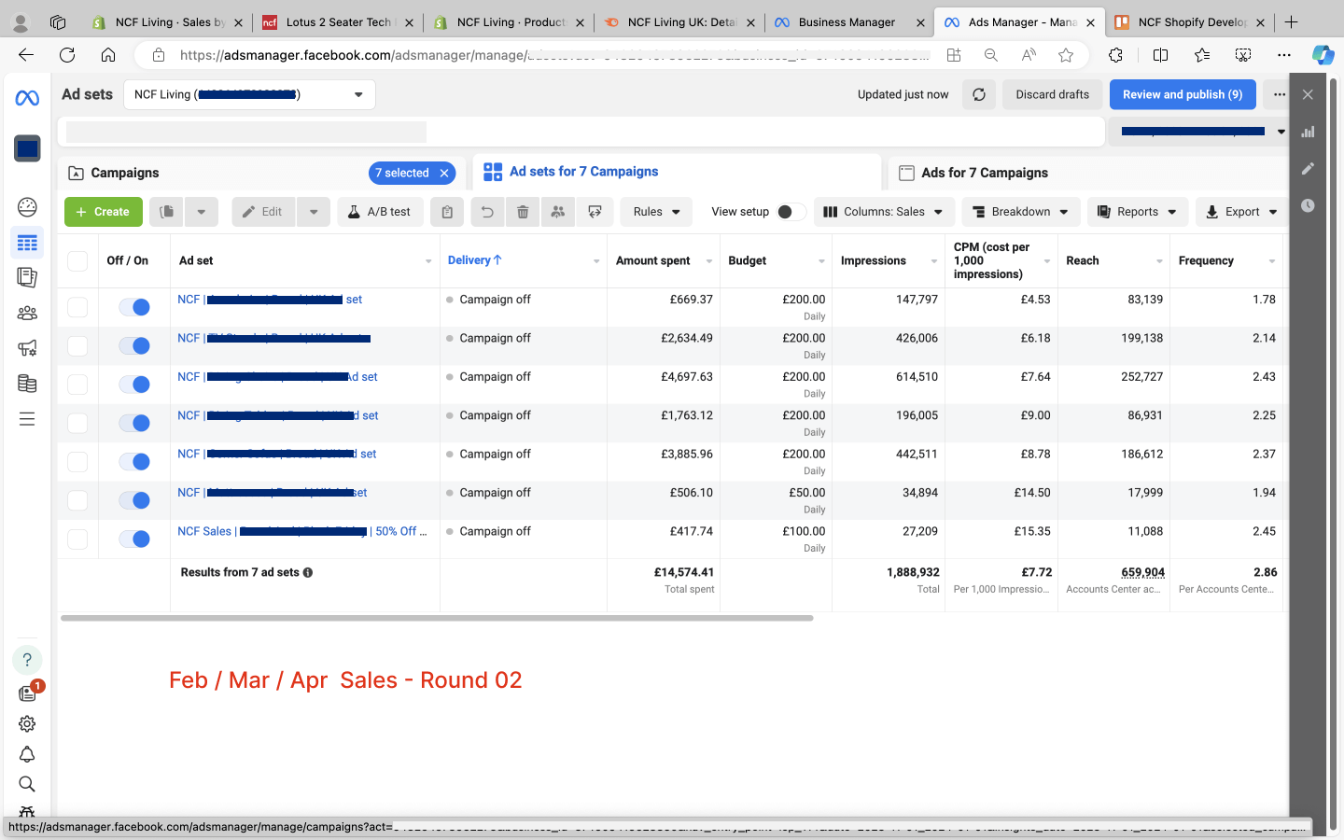Open All tools hamburger menu
Screen dimensions: 1344x840
(27, 419)
